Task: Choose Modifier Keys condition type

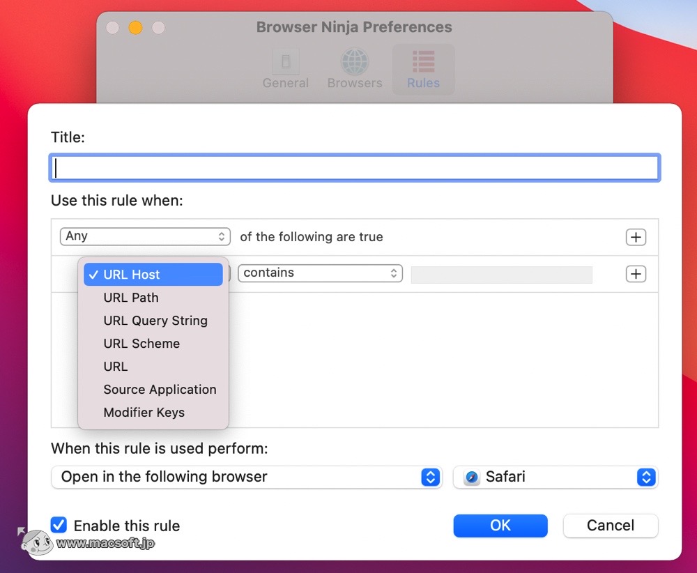Action: click(144, 413)
